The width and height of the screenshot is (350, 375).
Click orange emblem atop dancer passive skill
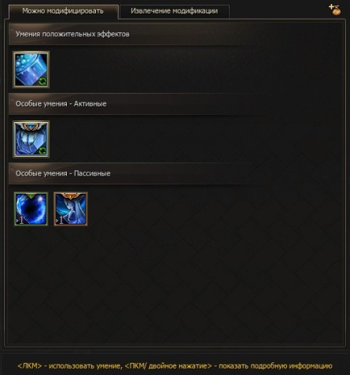71,195
